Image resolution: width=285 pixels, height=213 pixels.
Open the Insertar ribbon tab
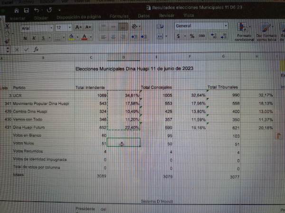click(x=17, y=18)
